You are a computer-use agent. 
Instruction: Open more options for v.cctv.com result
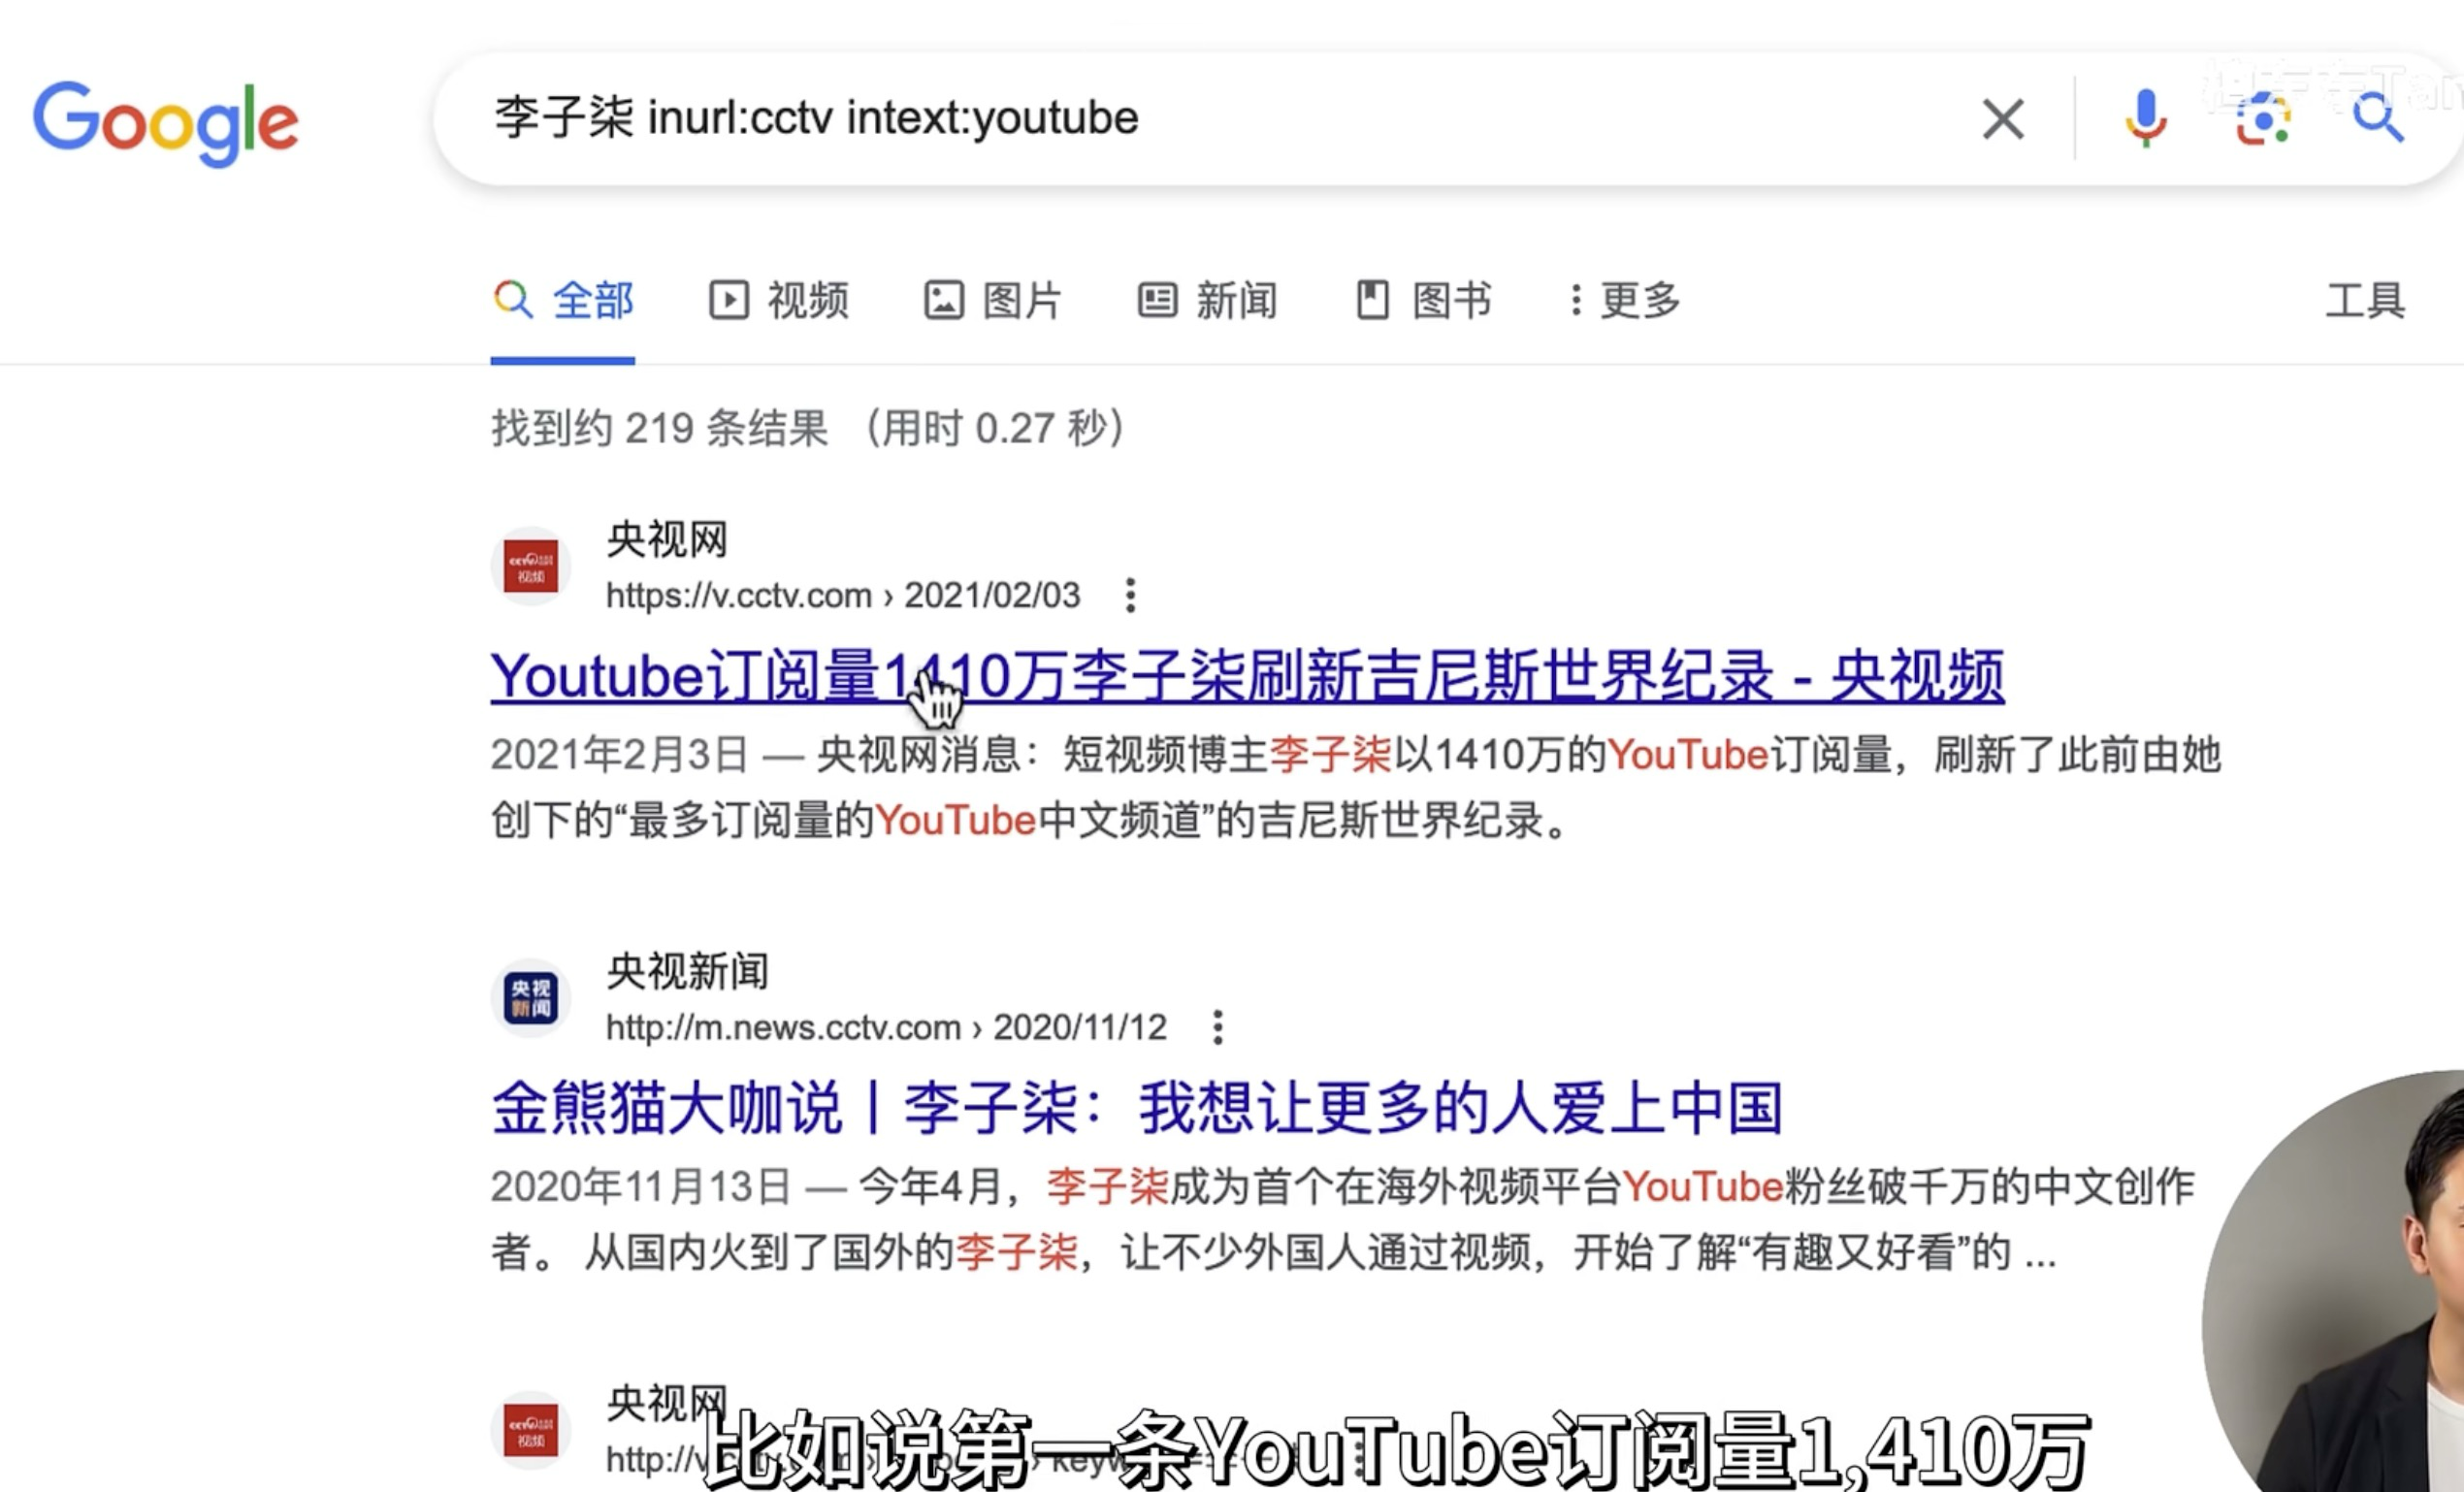(x=1130, y=596)
